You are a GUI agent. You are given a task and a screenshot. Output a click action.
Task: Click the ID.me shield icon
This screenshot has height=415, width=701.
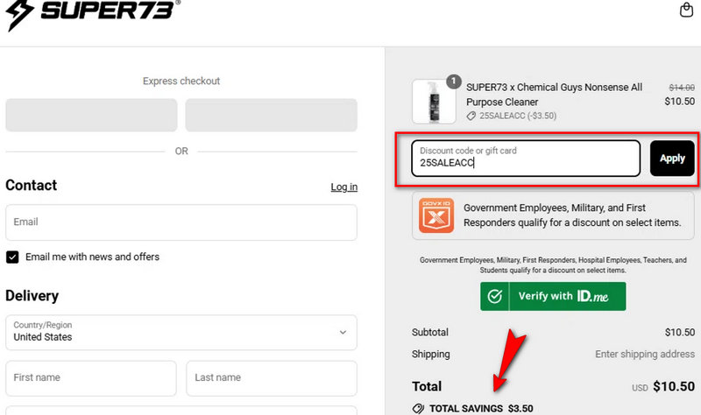(x=495, y=296)
